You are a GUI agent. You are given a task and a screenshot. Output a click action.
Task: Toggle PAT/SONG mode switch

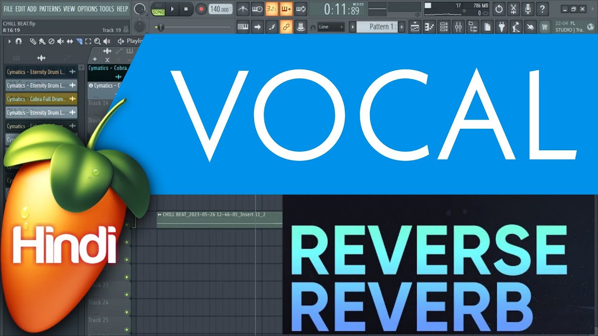click(158, 9)
